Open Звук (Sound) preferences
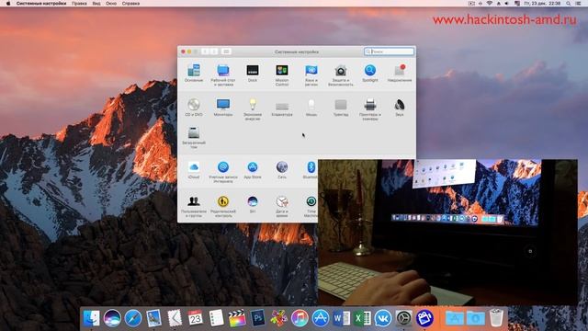 (x=400, y=107)
